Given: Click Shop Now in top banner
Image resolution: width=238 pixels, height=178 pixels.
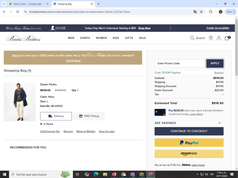Looking at the screenshot, I should click(144, 28).
